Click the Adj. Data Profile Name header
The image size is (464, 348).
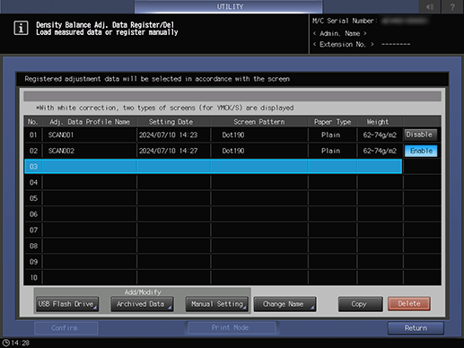pos(90,122)
